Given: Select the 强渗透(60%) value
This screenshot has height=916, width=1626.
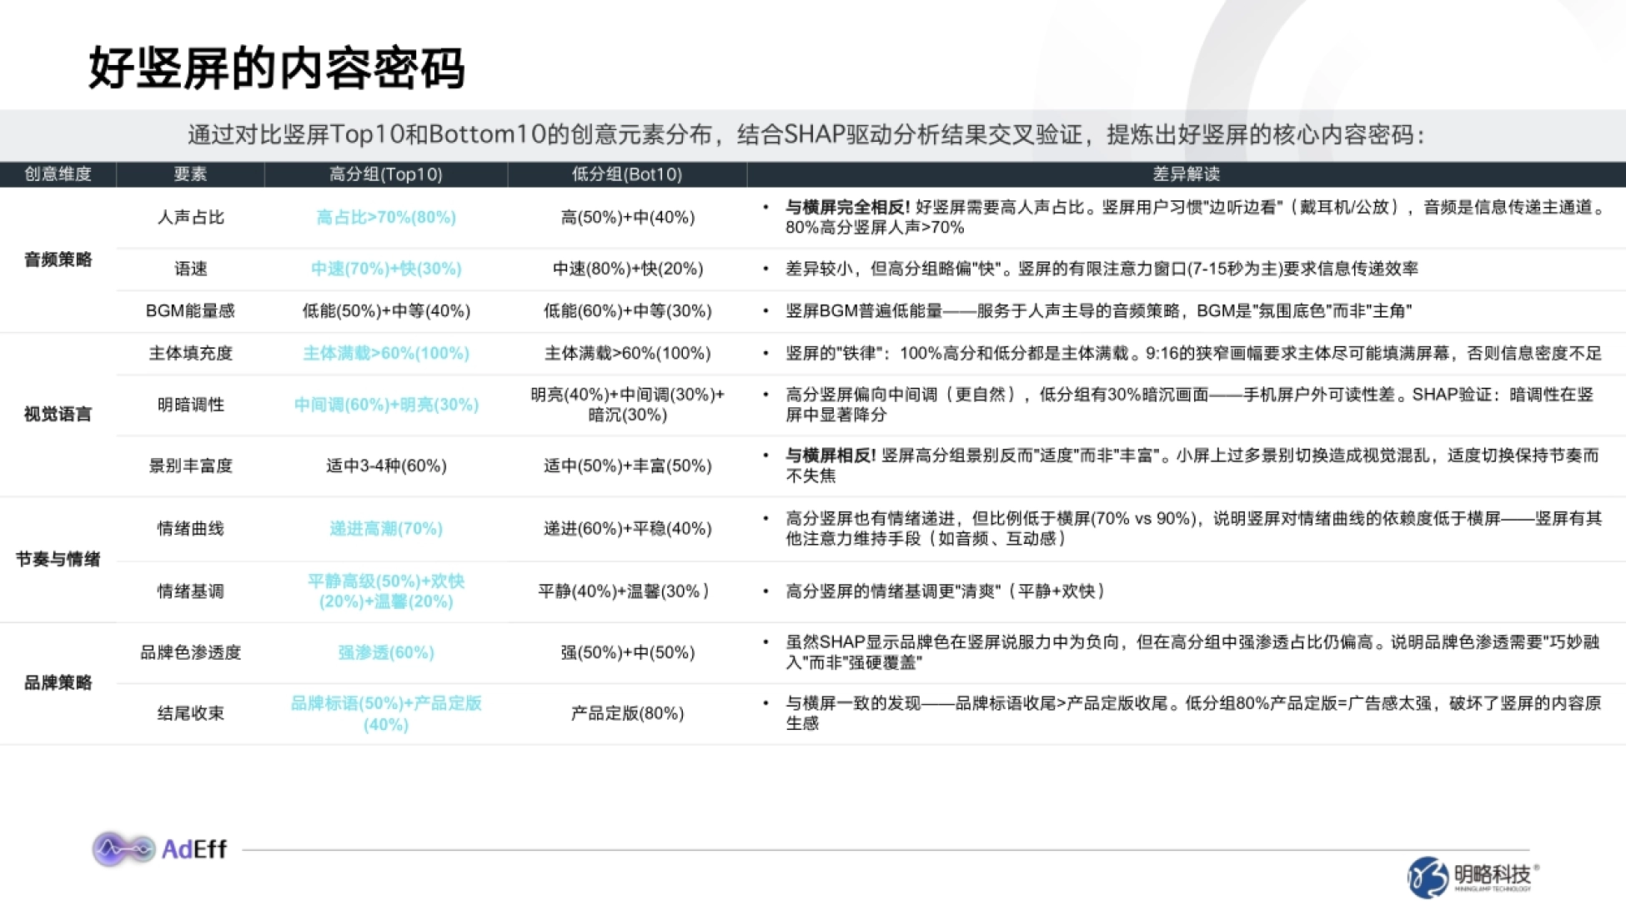Looking at the screenshot, I should (x=386, y=652).
